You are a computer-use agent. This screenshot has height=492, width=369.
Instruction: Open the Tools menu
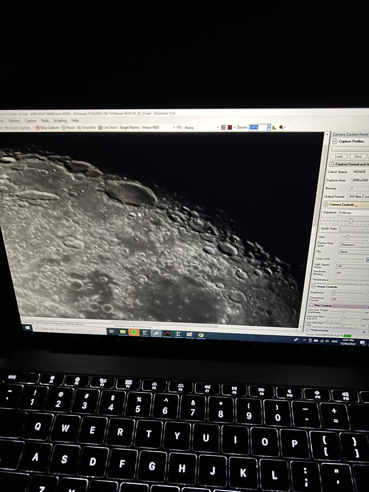click(x=45, y=121)
